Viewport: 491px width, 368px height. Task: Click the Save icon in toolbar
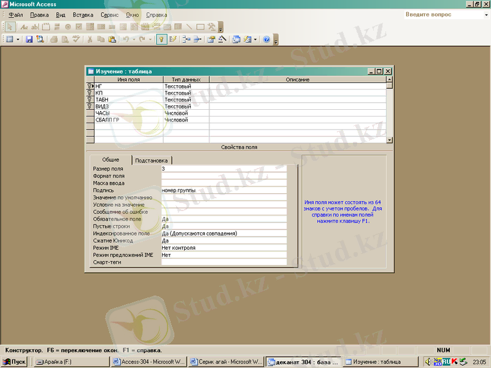tap(29, 39)
